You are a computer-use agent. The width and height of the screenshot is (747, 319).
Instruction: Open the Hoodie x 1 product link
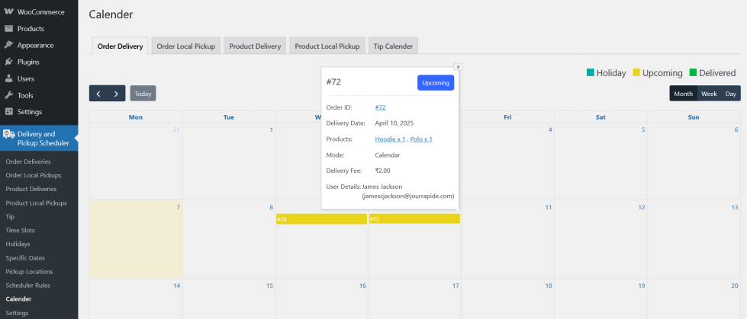(390, 139)
